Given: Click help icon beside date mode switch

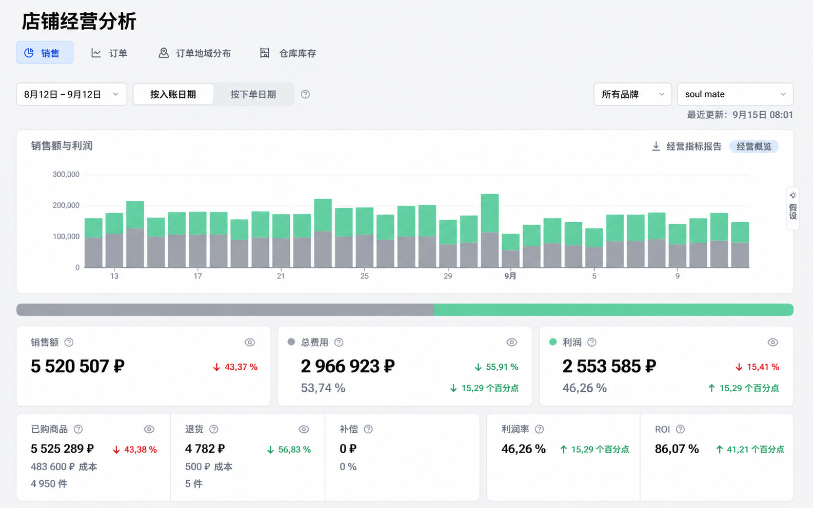Looking at the screenshot, I should (x=305, y=94).
